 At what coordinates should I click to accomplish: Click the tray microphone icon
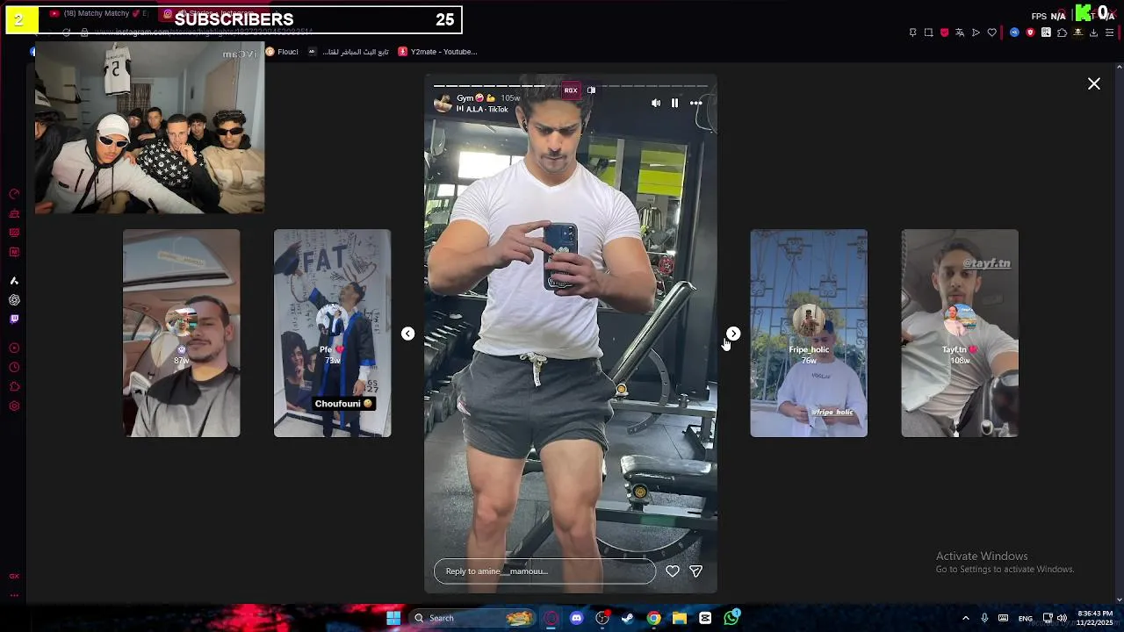(x=984, y=618)
